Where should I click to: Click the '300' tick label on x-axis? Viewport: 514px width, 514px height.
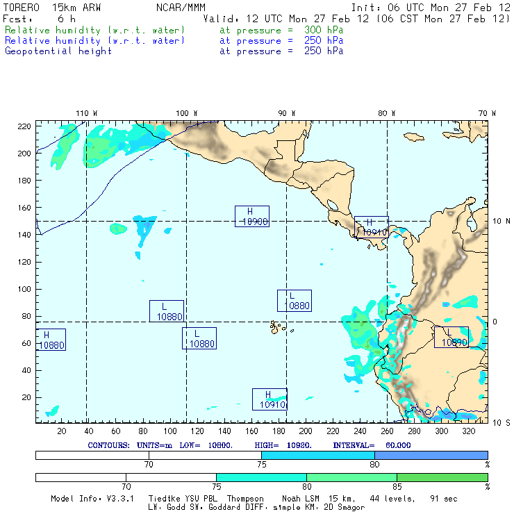(x=441, y=431)
